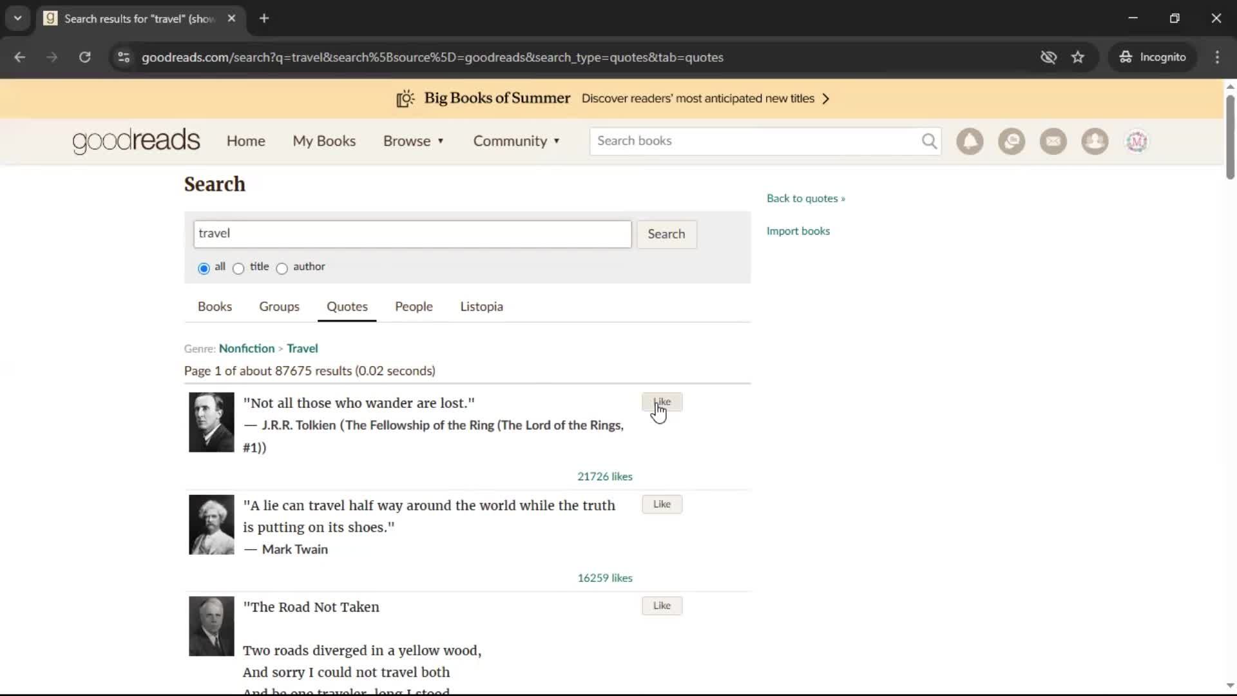The width and height of the screenshot is (1237, 696).
Task: Open the Import books link
Action: point(798,231)
